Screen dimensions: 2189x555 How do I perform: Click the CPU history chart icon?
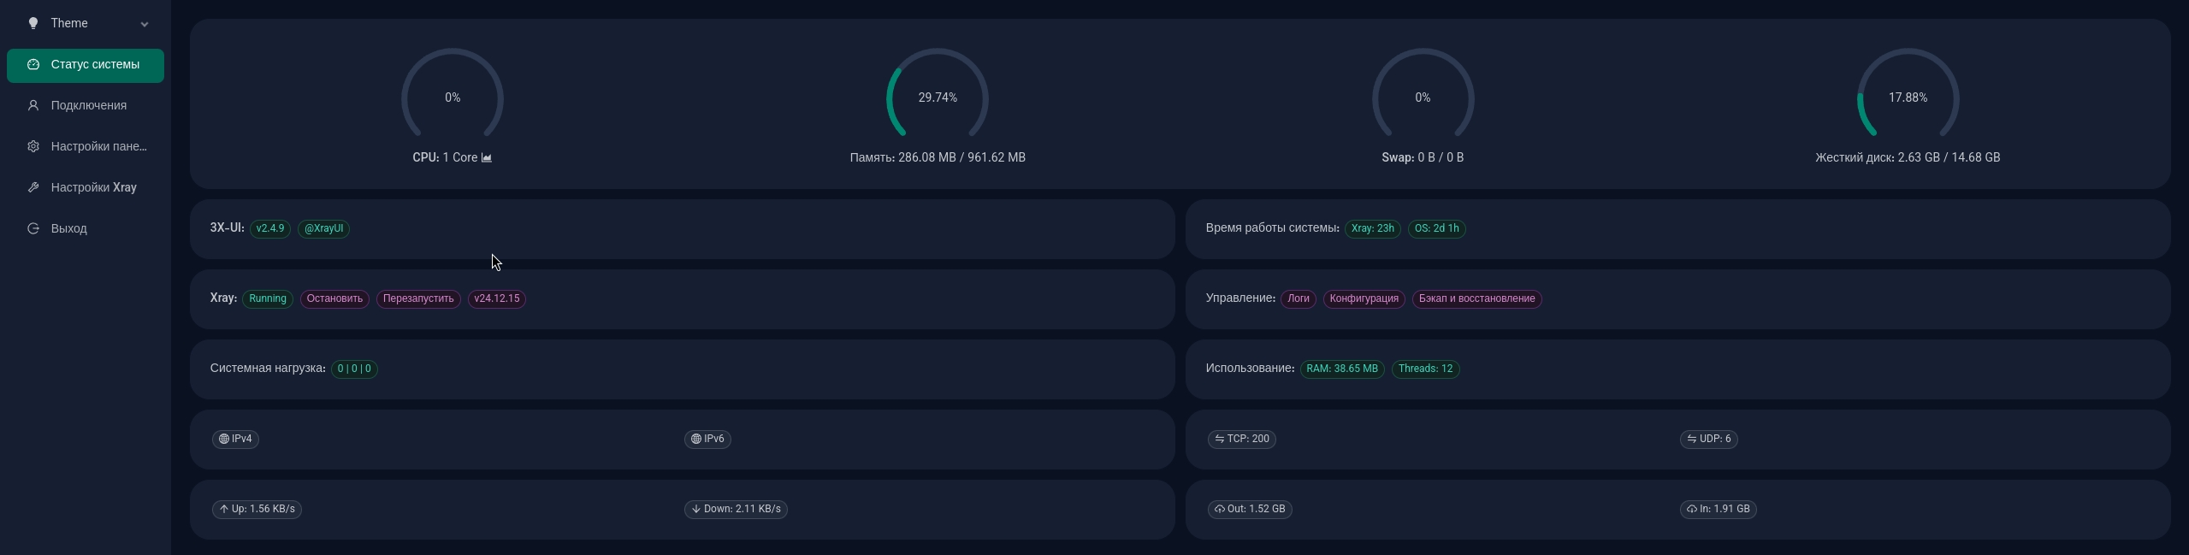tap(487, 157)
